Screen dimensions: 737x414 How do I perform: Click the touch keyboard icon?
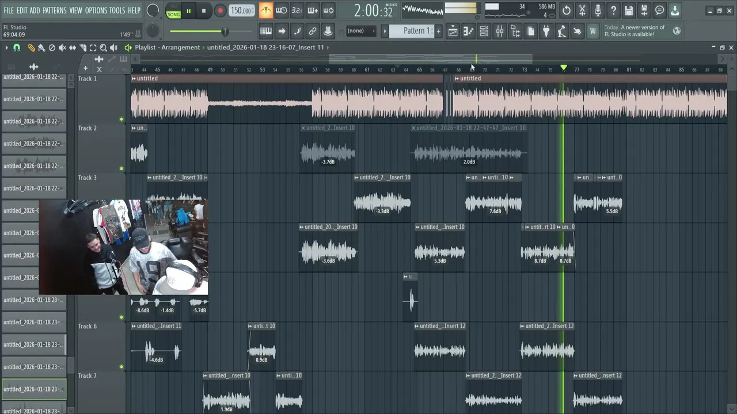coord(578,32)
